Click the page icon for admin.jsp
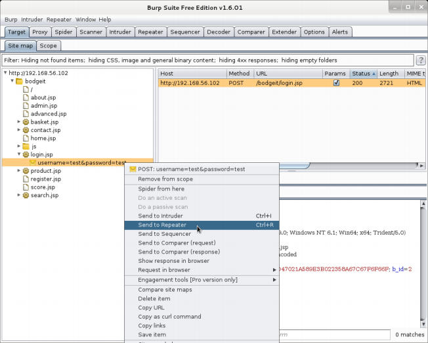The width and height of the screenshot is (428, 343). [26, 105]
